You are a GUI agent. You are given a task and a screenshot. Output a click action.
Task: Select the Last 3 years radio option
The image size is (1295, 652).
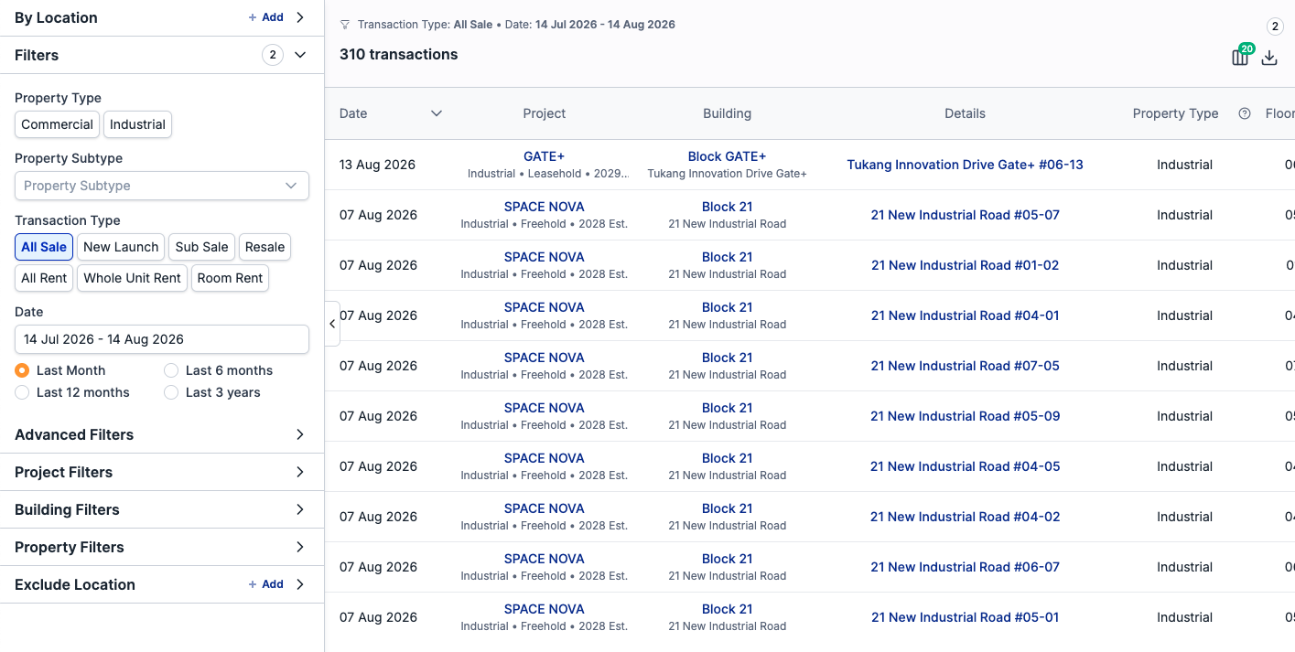(171, 392)
